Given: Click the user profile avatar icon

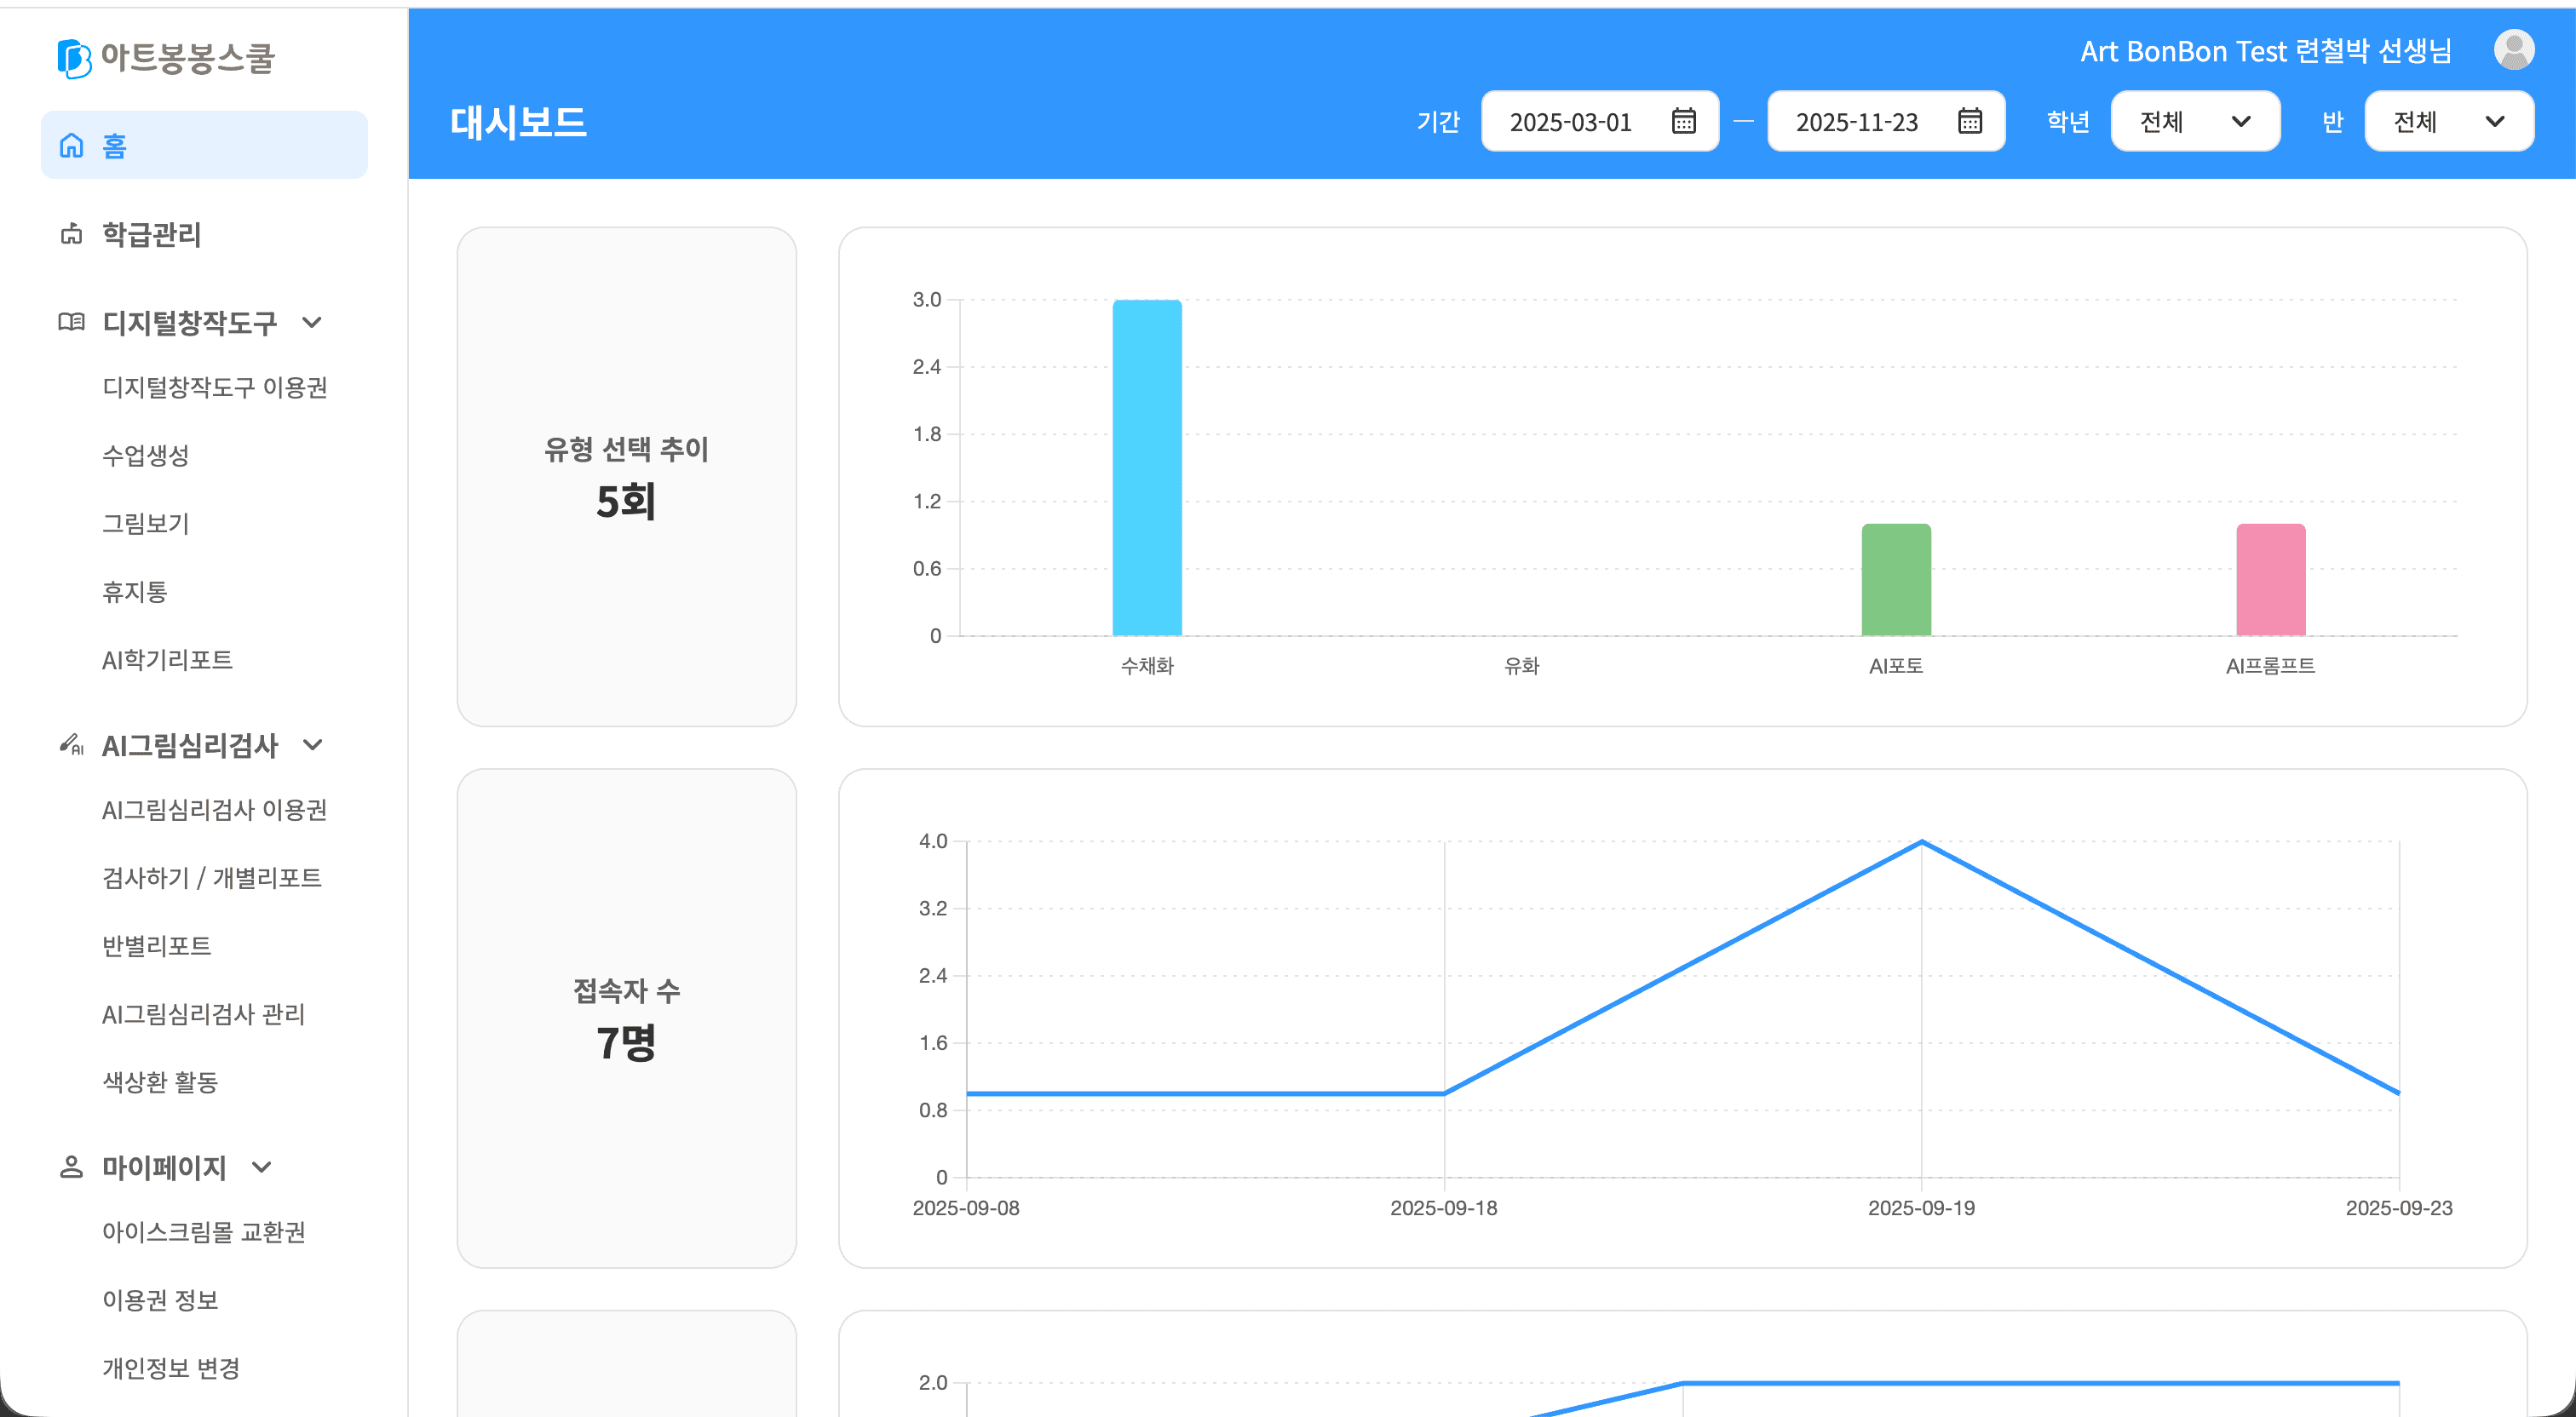Looking at the screenshot, I should click(x=2513, y=50).
